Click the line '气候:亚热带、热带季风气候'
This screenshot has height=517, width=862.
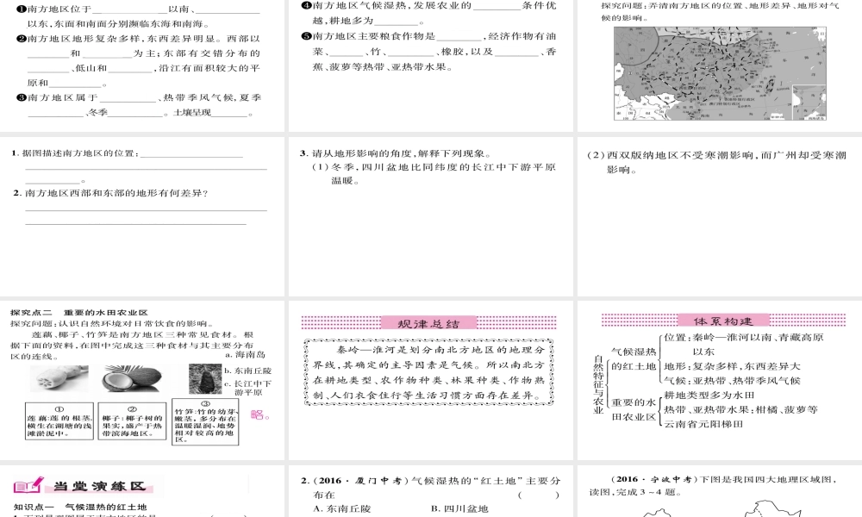732,381
